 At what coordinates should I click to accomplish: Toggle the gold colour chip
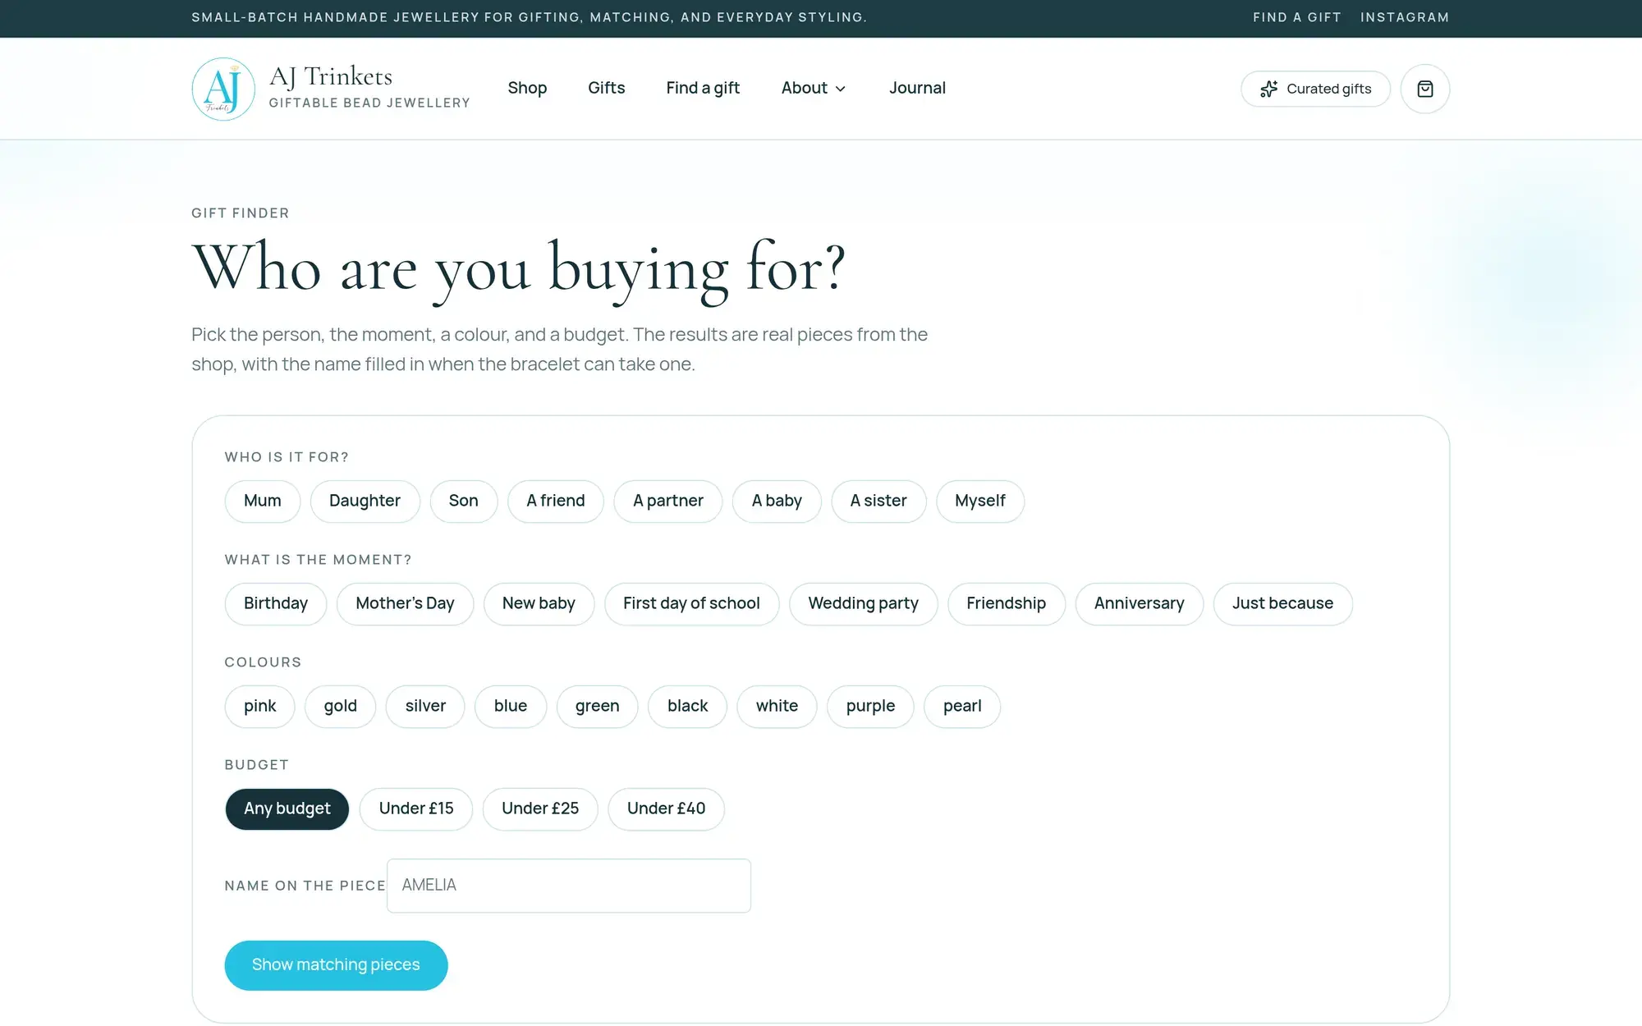coord(340,706)
